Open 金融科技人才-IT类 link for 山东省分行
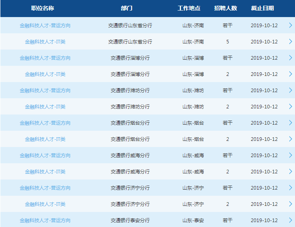Viewport: 295px width, 227px height. click(45, 41)
